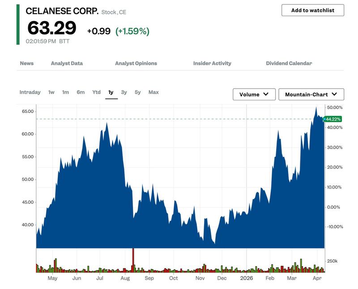Switch to the Analyst Data tab
This screenshot has width=358, height=289.
(x=67, y=63)
